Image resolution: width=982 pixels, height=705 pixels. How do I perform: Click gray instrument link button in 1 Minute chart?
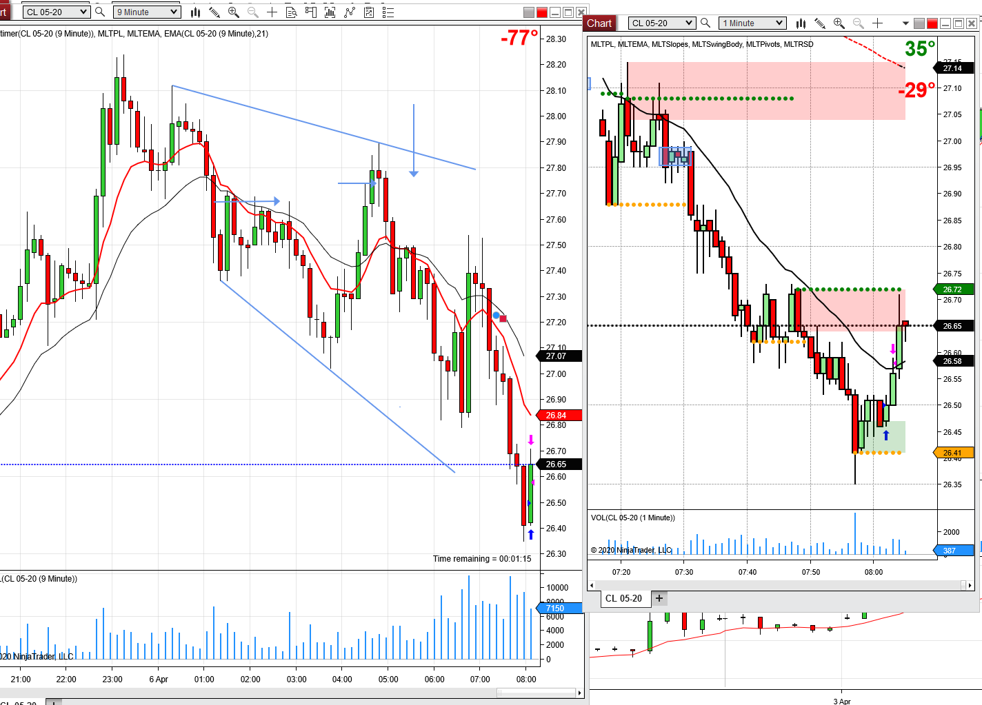coord(919,23)
